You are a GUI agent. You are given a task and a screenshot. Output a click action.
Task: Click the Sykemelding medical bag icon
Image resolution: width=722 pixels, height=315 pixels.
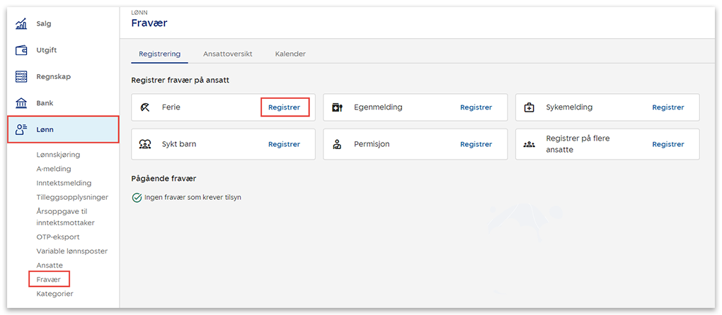(529, 107)
